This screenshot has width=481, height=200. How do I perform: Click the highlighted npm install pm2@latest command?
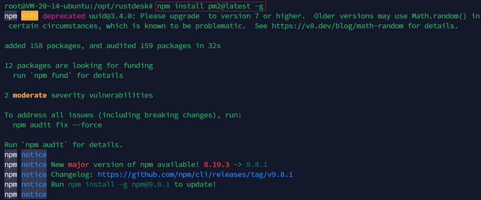210,6
